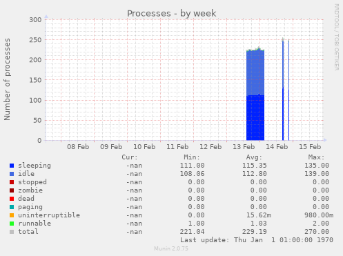Image resolution: width=343 pixels, height=256 pixels.
Task: Click idle Avg value 112.80
Action: coord(255,174)
